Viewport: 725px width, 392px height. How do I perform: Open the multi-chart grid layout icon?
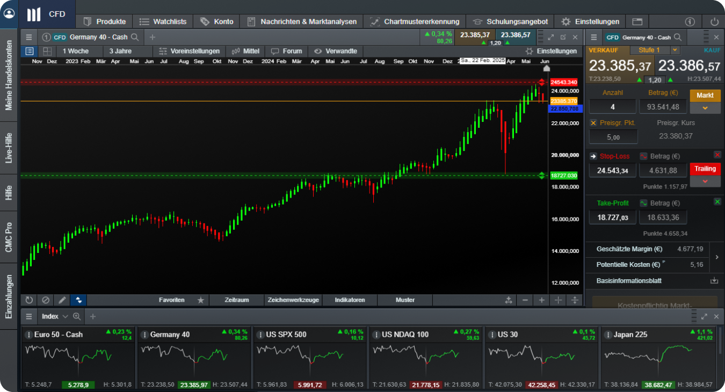tap(47, 51)
